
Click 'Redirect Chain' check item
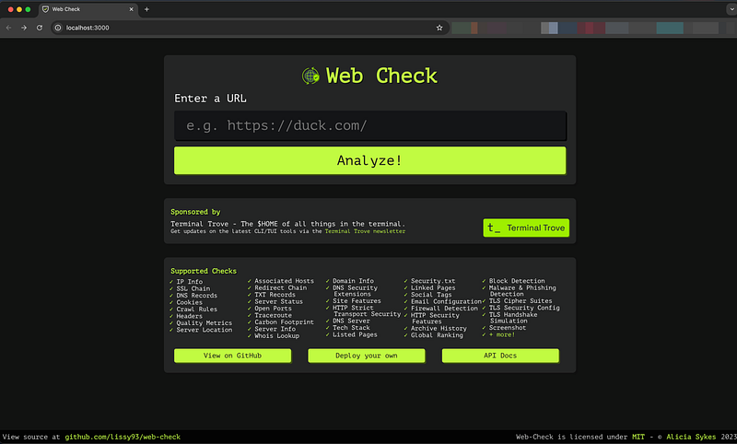pyautogui.click(x=281, y=287)
